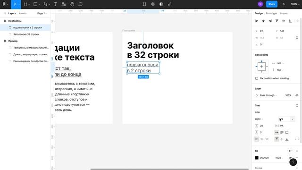This screenshot has width=302, height=170.
Task: Open the font size dropdown arrow
Action: click(x=293, y=119)
